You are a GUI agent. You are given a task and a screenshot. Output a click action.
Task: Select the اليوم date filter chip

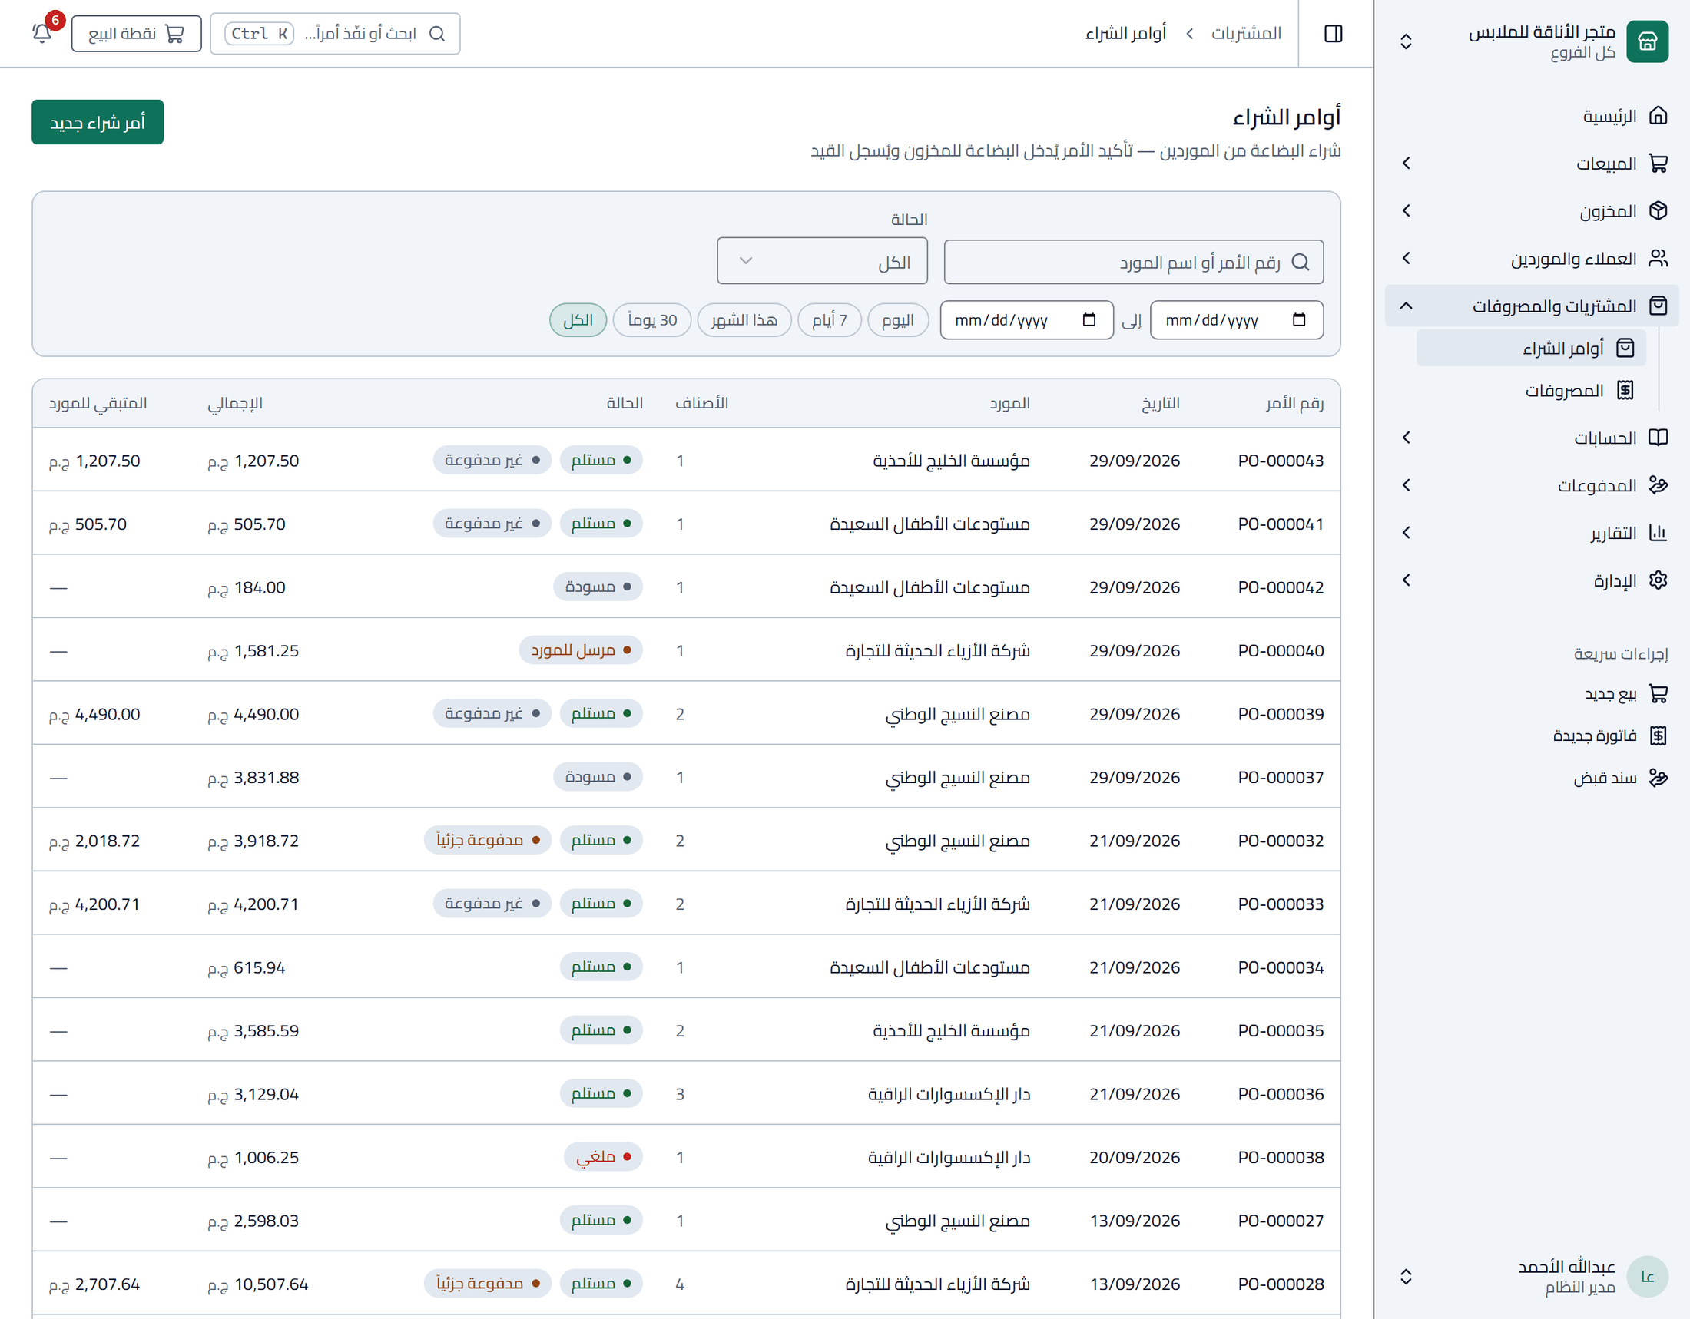[x=897, y=320]
